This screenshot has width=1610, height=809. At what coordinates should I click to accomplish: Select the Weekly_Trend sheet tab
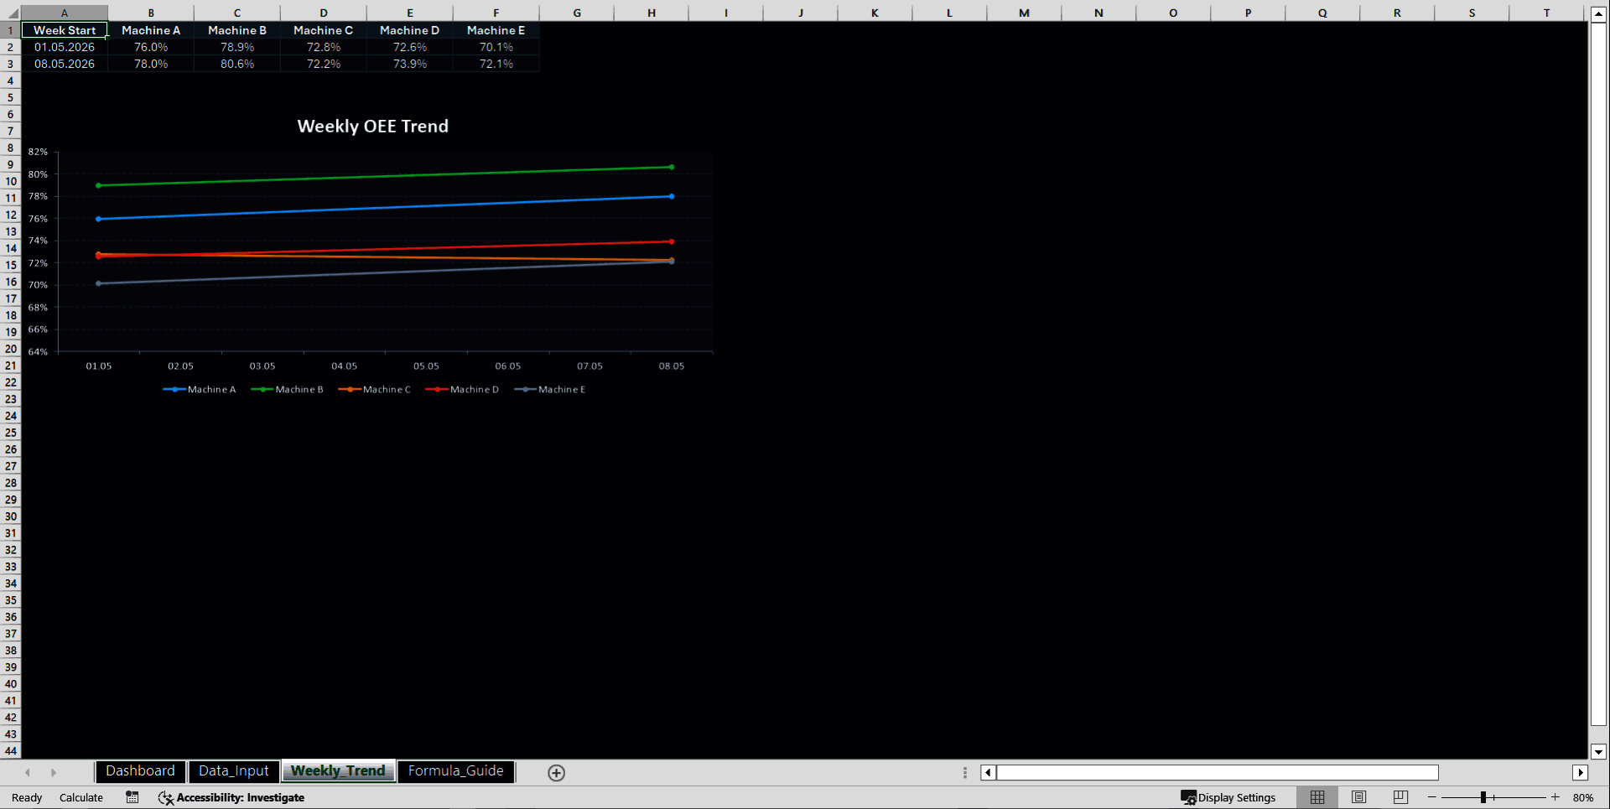click(x=338, y=771)
